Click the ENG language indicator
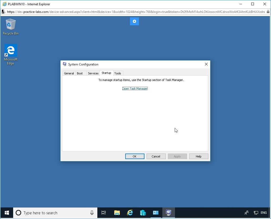 coord(264,213)
